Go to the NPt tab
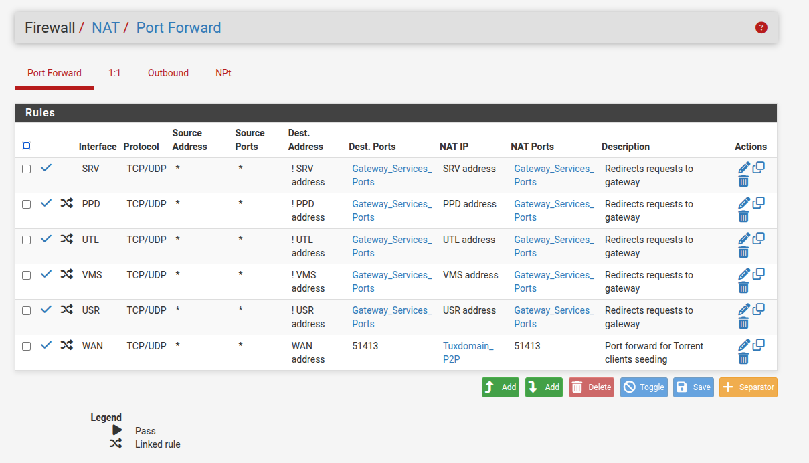The image size is (809, 463). (x=223, y=73)
